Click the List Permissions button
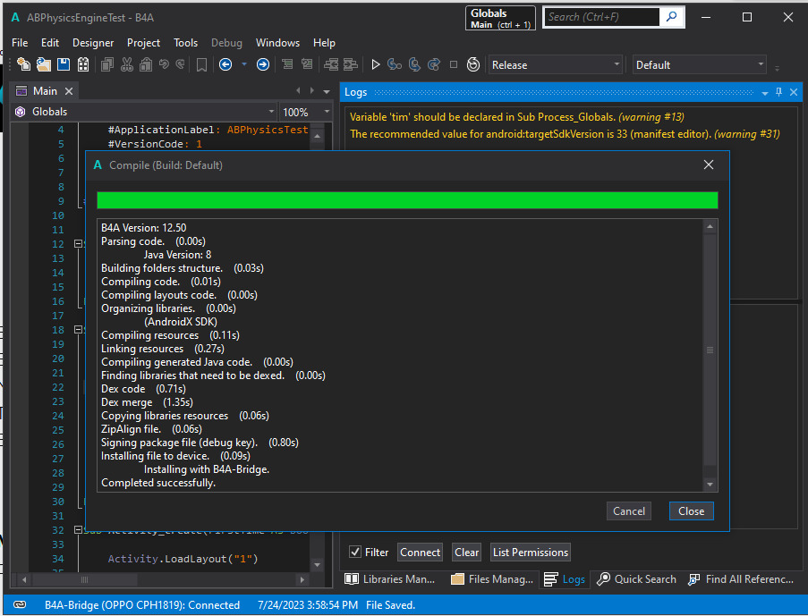This screenshot has width=808, height=616. (531, 553)
